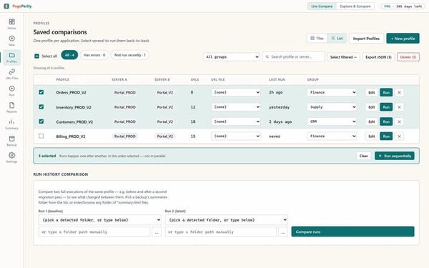Open URL file dropdown for Billing_PROD_V2
This screenshot has width=429, height=268.
(x=236, y=137)
